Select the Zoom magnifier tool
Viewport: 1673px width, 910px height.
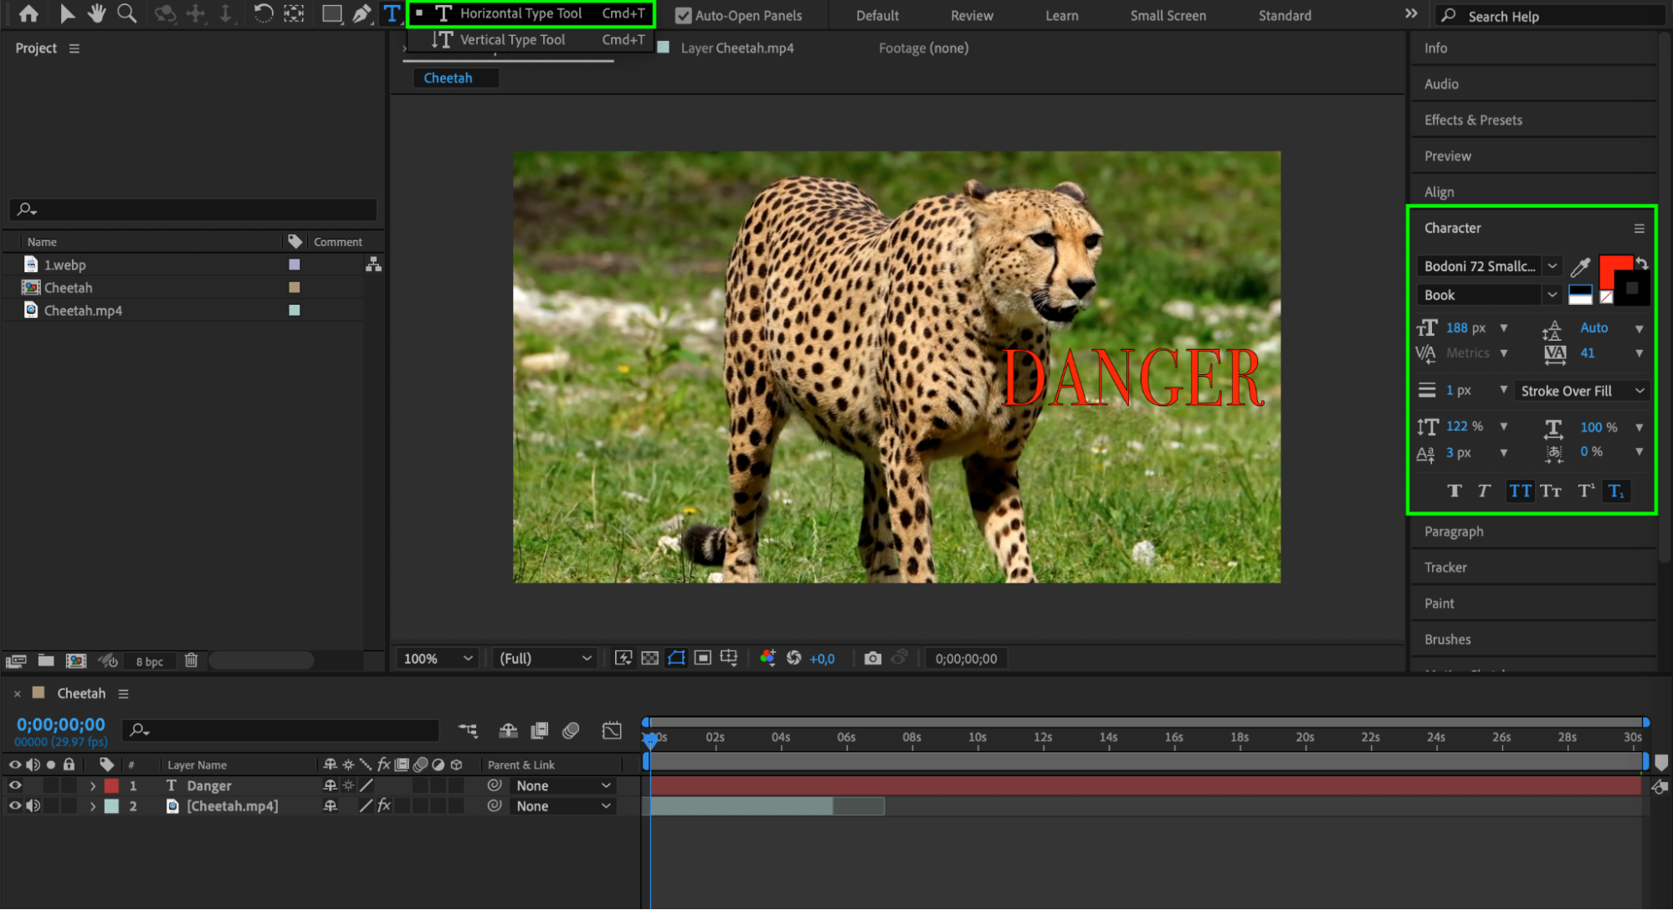[x=126, y=13]
